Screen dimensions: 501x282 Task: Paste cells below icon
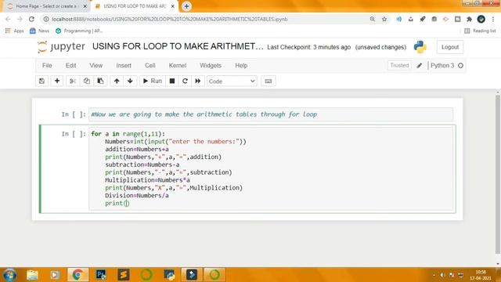point(100,81)
